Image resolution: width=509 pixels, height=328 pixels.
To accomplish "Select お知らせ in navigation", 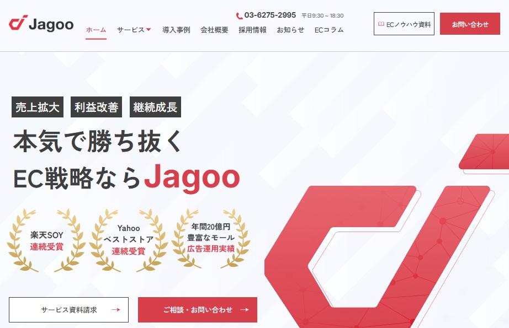I will [x=290, y=30].
